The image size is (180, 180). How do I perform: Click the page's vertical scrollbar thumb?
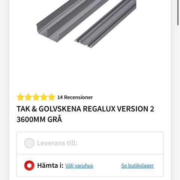point(178,12)
